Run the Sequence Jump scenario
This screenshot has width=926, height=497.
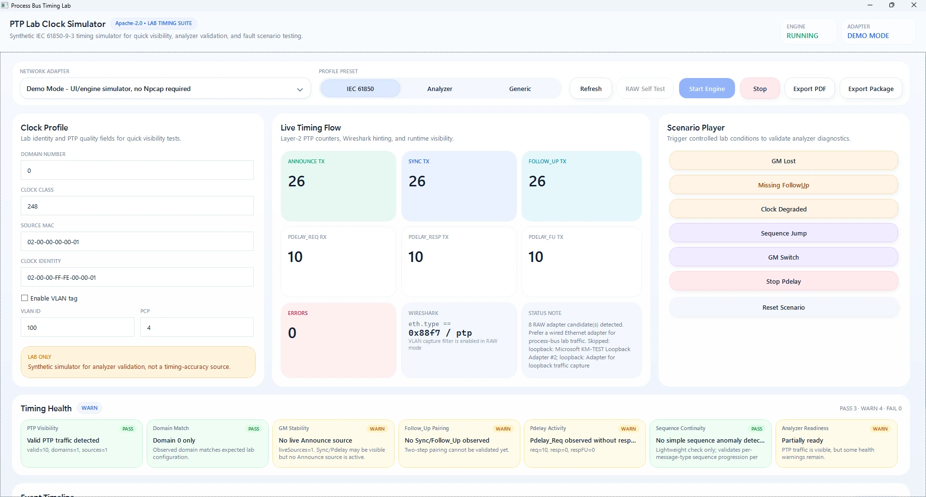click(783, 233)
